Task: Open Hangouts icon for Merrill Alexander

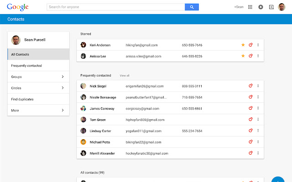Action: tap(250, 153)
